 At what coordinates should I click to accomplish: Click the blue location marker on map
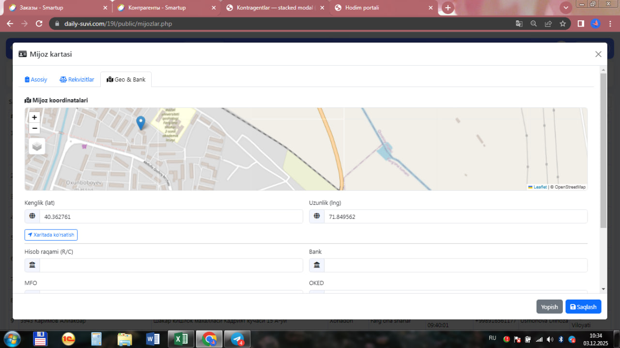pyautogui.click(x=140, y=123)
